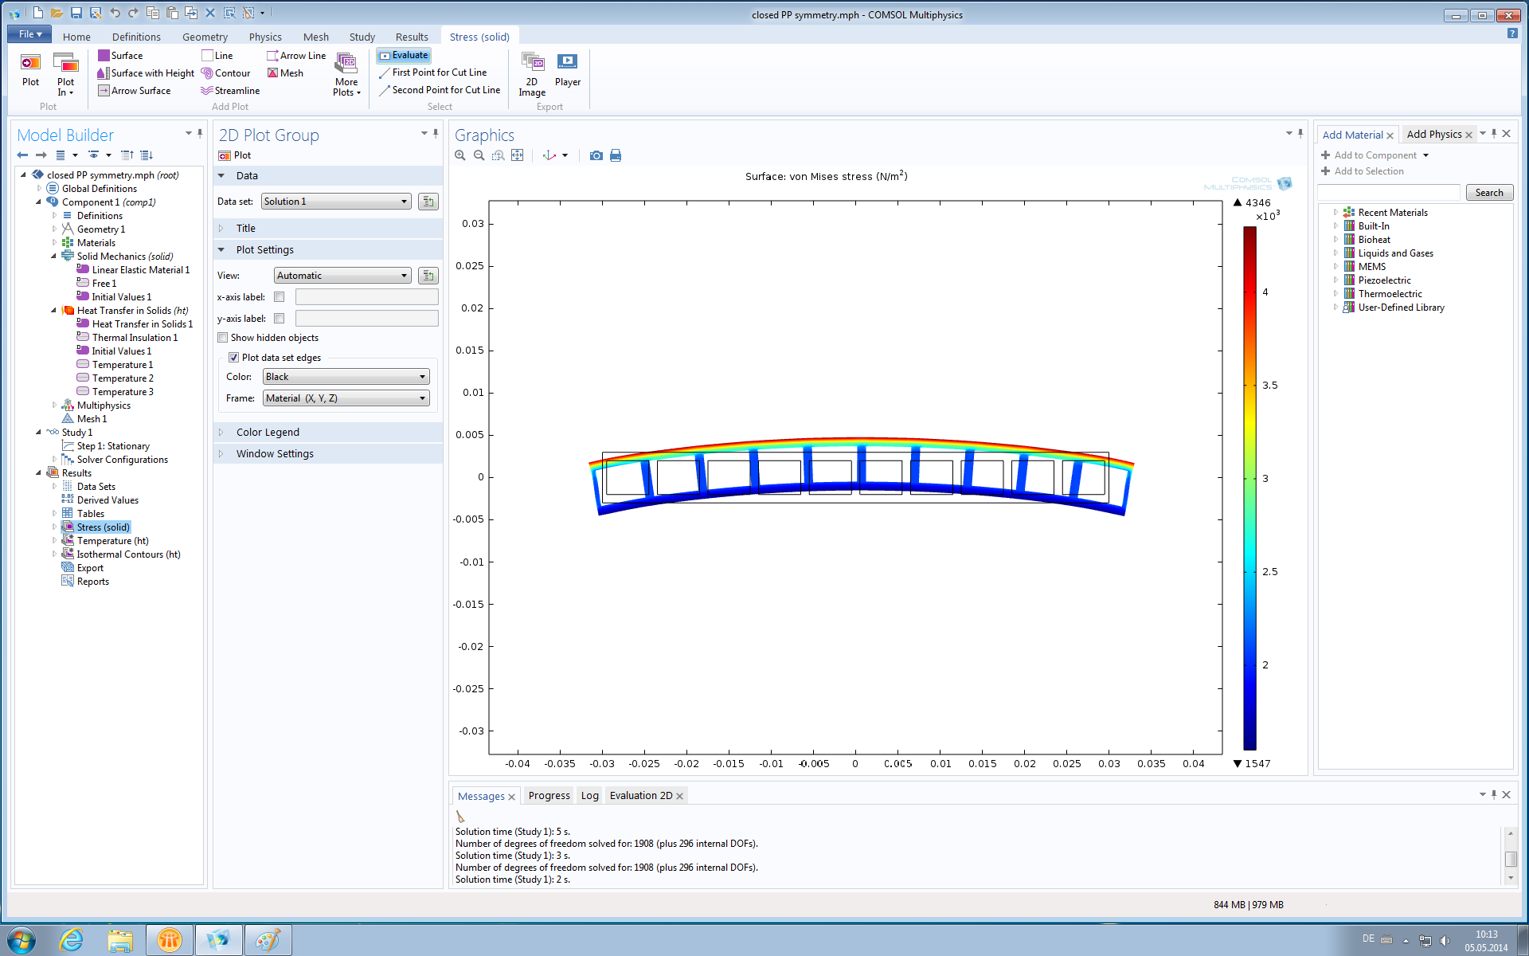Click the Zoom Extents graphics icon
The height and width of the screenshot is (956, 1529).
(x=518, y=155)
